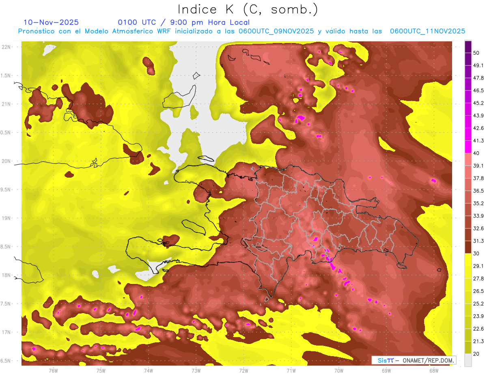Click the colorbar value '35.2'

click(478, 203)
